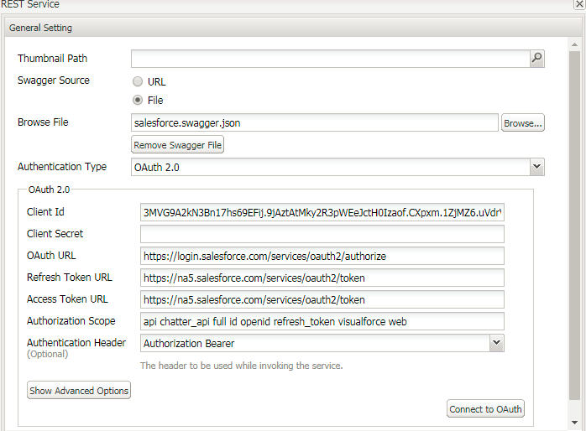
Task: Click the Refresh Token URL field
Action: click(322, 278)
